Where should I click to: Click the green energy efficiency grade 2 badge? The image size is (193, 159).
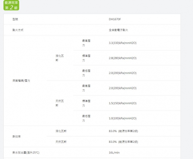(x=11, y=5)
